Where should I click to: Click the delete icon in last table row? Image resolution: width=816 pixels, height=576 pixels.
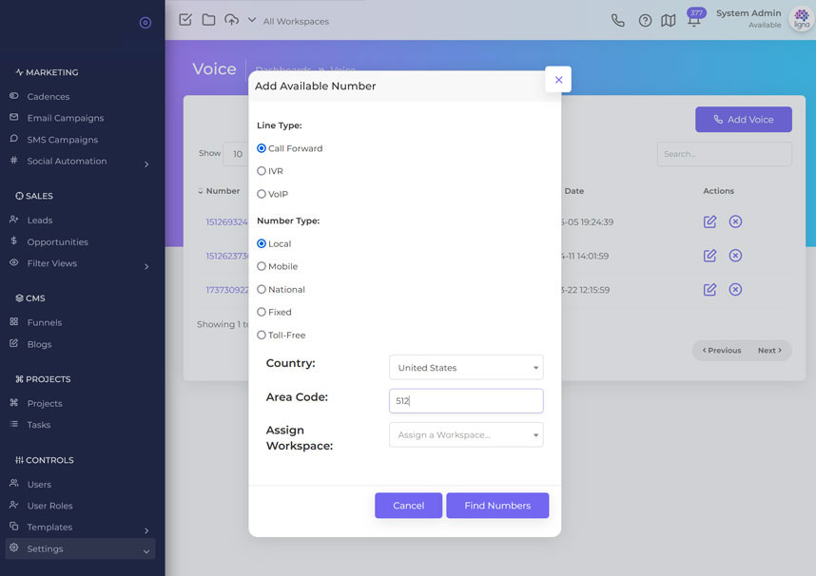735,290
